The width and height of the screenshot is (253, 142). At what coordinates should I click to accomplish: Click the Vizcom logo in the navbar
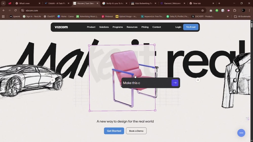point(61,27)
